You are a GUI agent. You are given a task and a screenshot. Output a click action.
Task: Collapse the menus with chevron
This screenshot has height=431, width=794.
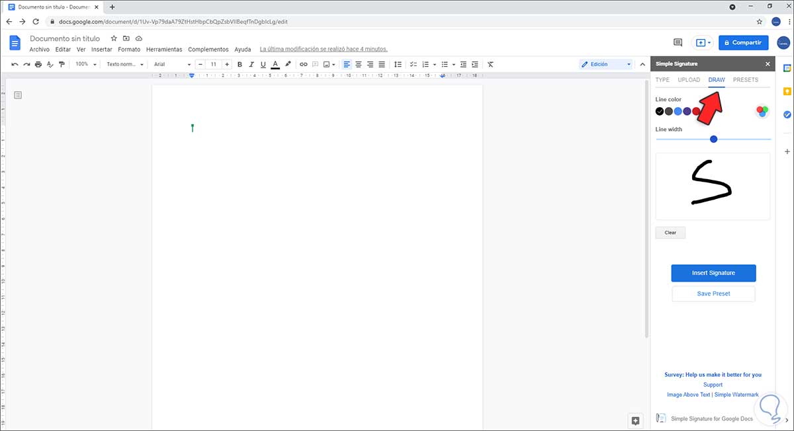point(642,64)
